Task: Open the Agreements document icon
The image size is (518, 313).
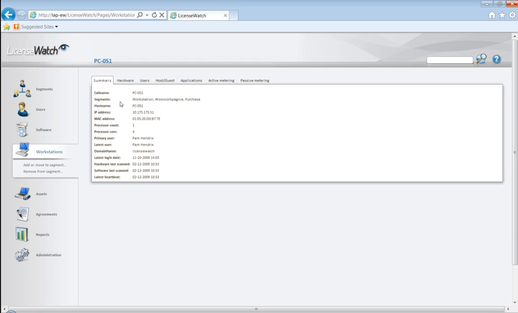Action: point(22,214)
